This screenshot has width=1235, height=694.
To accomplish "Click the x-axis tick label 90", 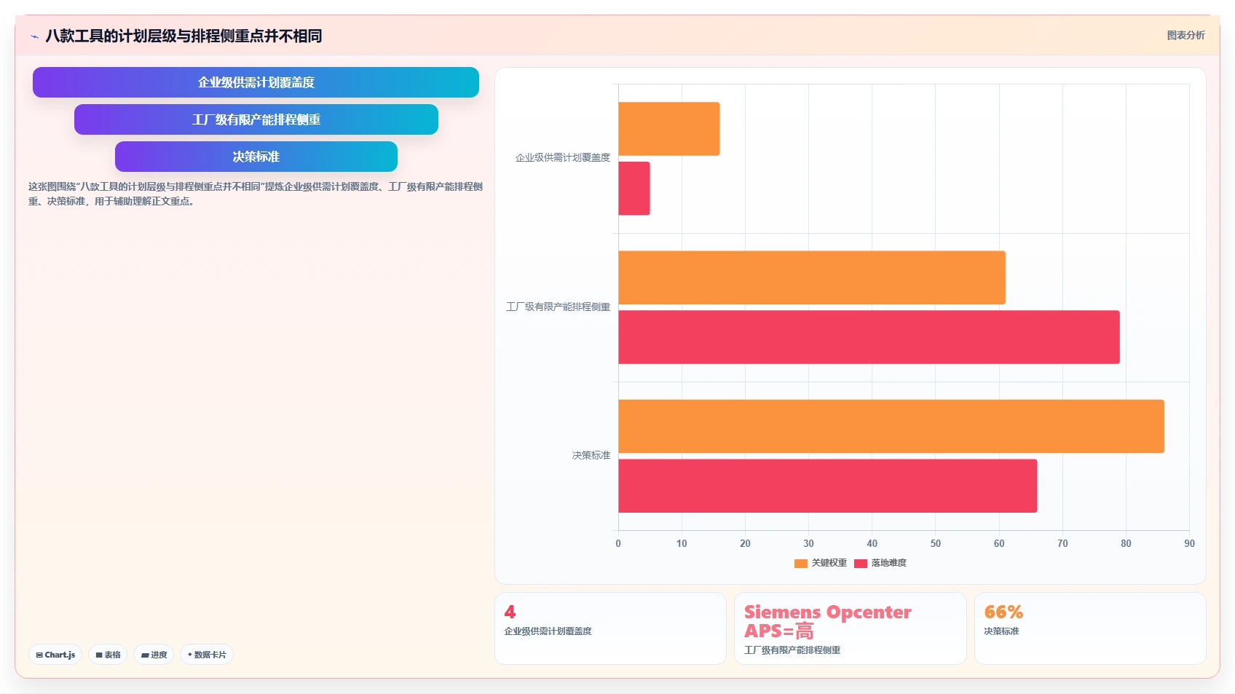I will (1189, 543).
